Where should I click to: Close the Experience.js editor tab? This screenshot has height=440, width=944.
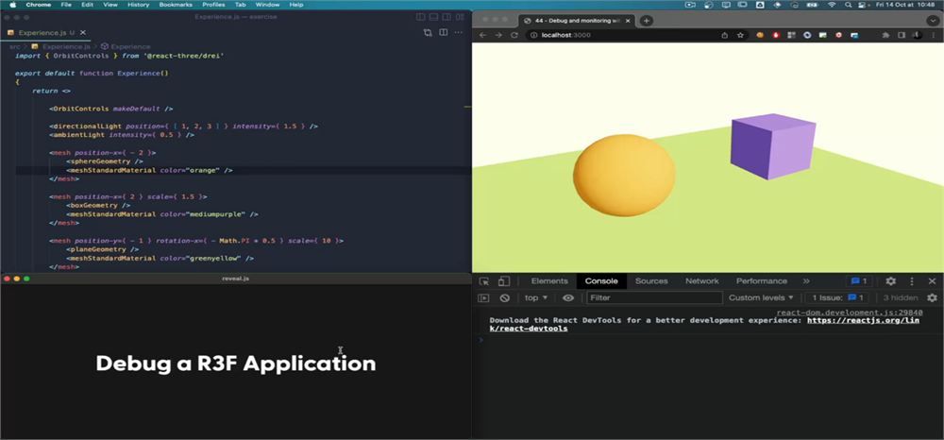83,32
